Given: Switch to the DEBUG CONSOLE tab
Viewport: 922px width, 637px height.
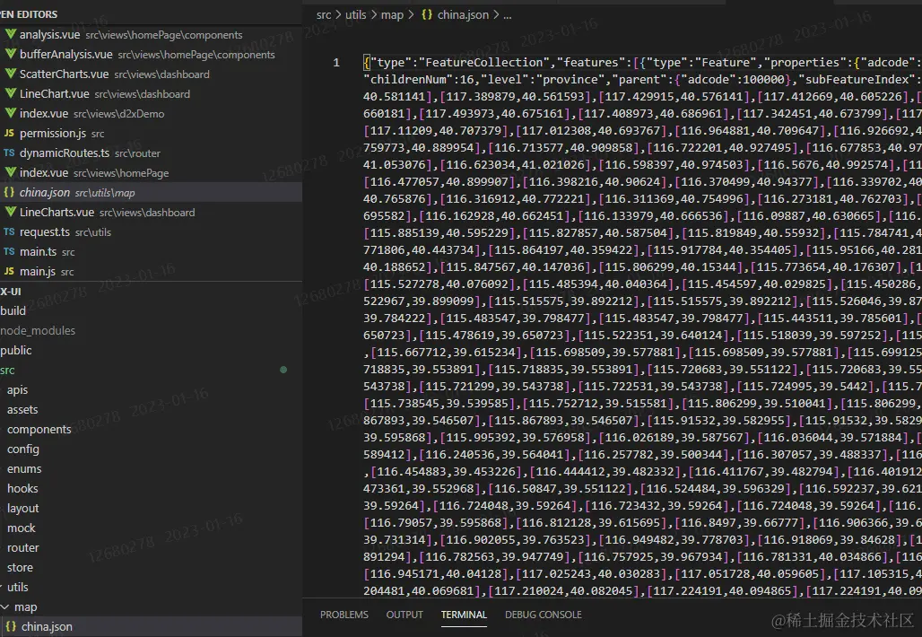Looking at the screenshot, I should [x=544, y=615].
